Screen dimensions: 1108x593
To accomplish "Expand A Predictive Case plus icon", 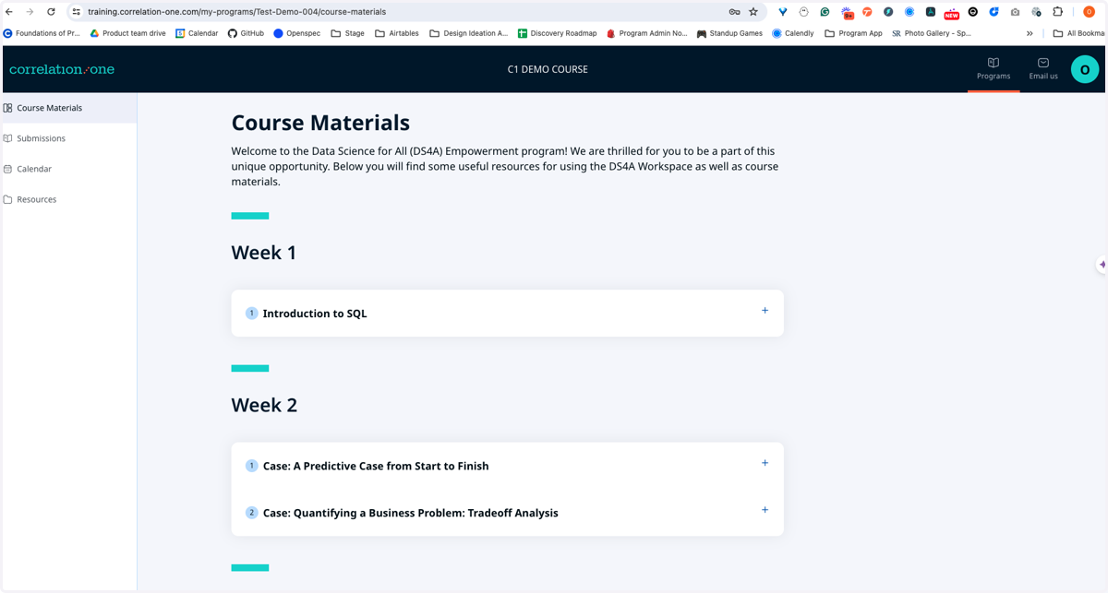I will (x=765, y=463).
